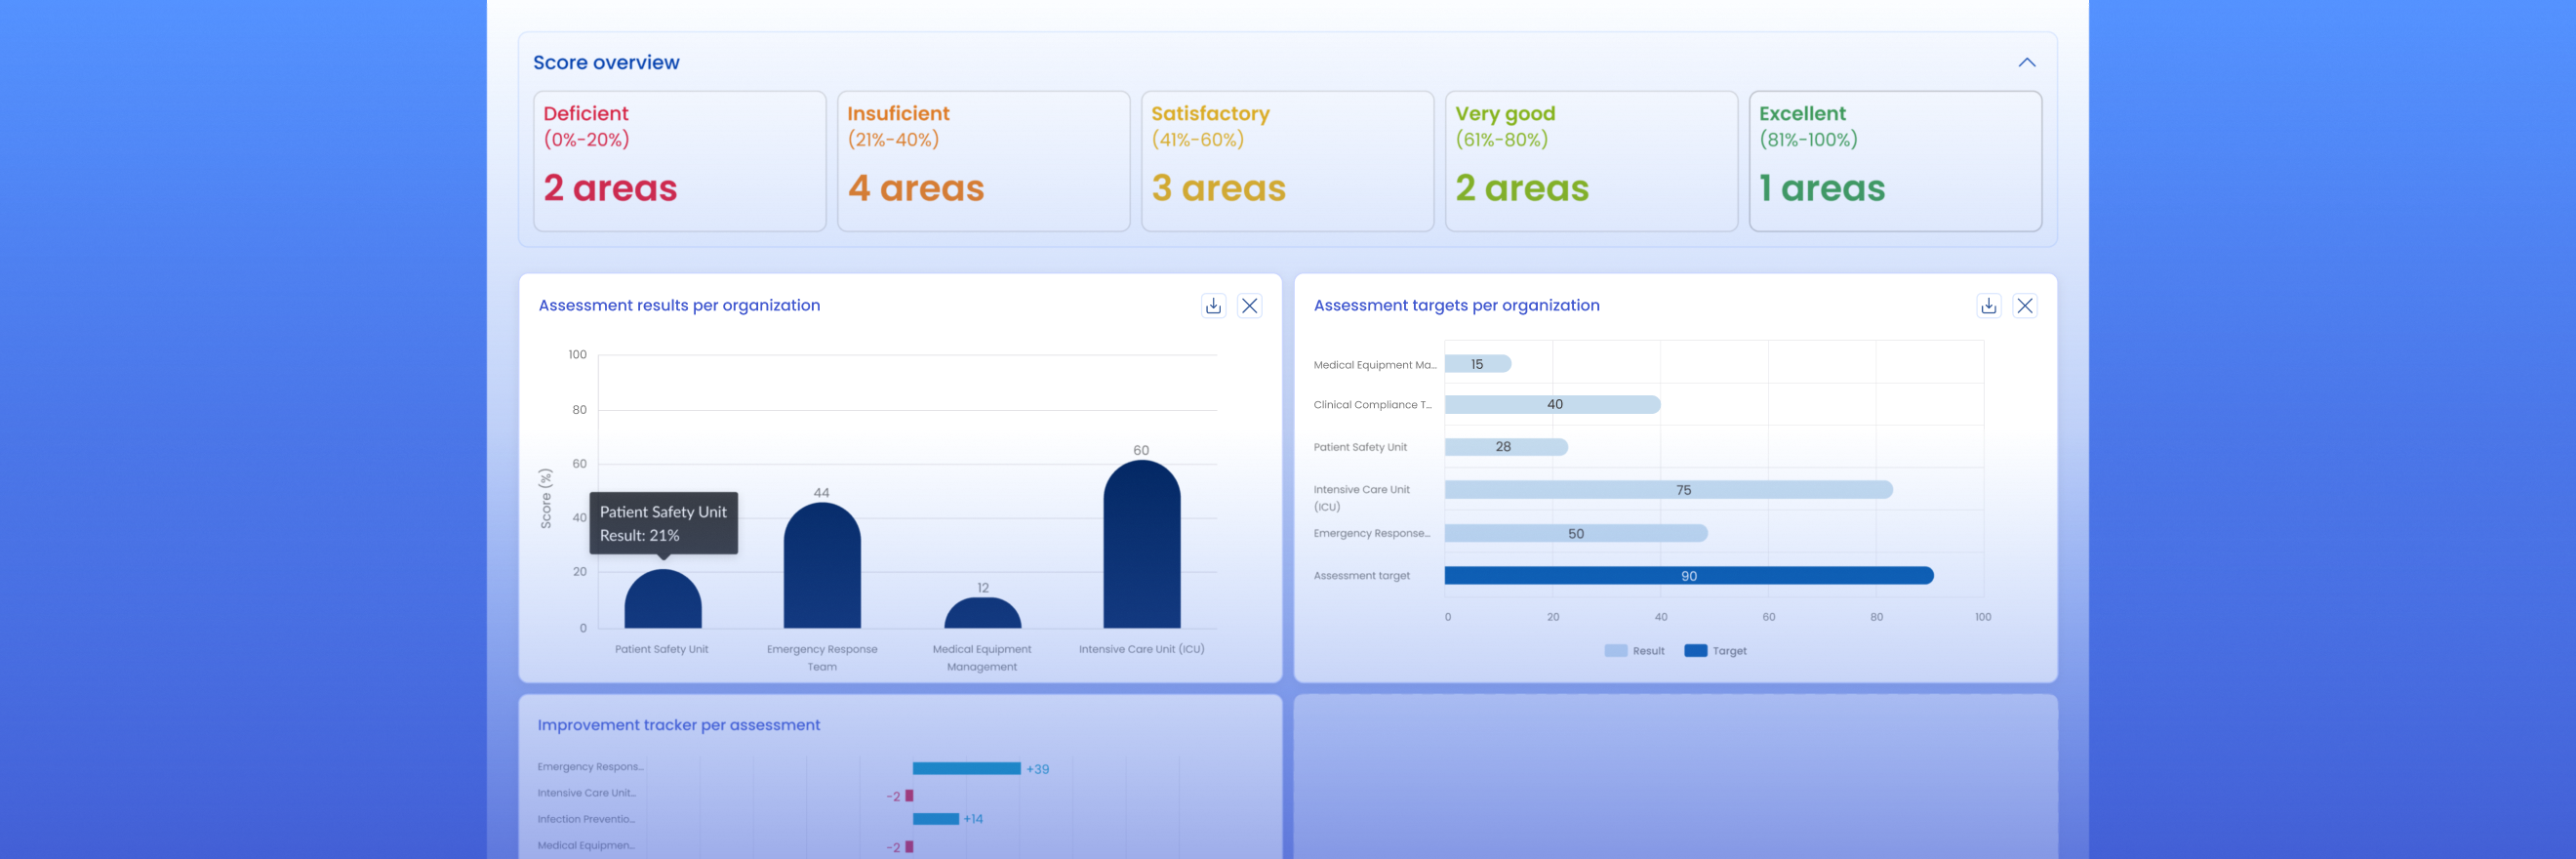Collapse the Score overview section
This screenshot has height=859, width=2576.
point(2026,62)
